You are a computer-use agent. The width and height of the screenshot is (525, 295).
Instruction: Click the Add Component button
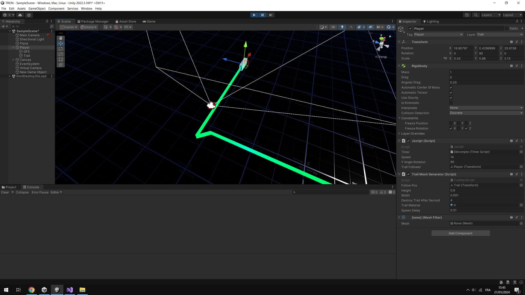coord(460,233)
